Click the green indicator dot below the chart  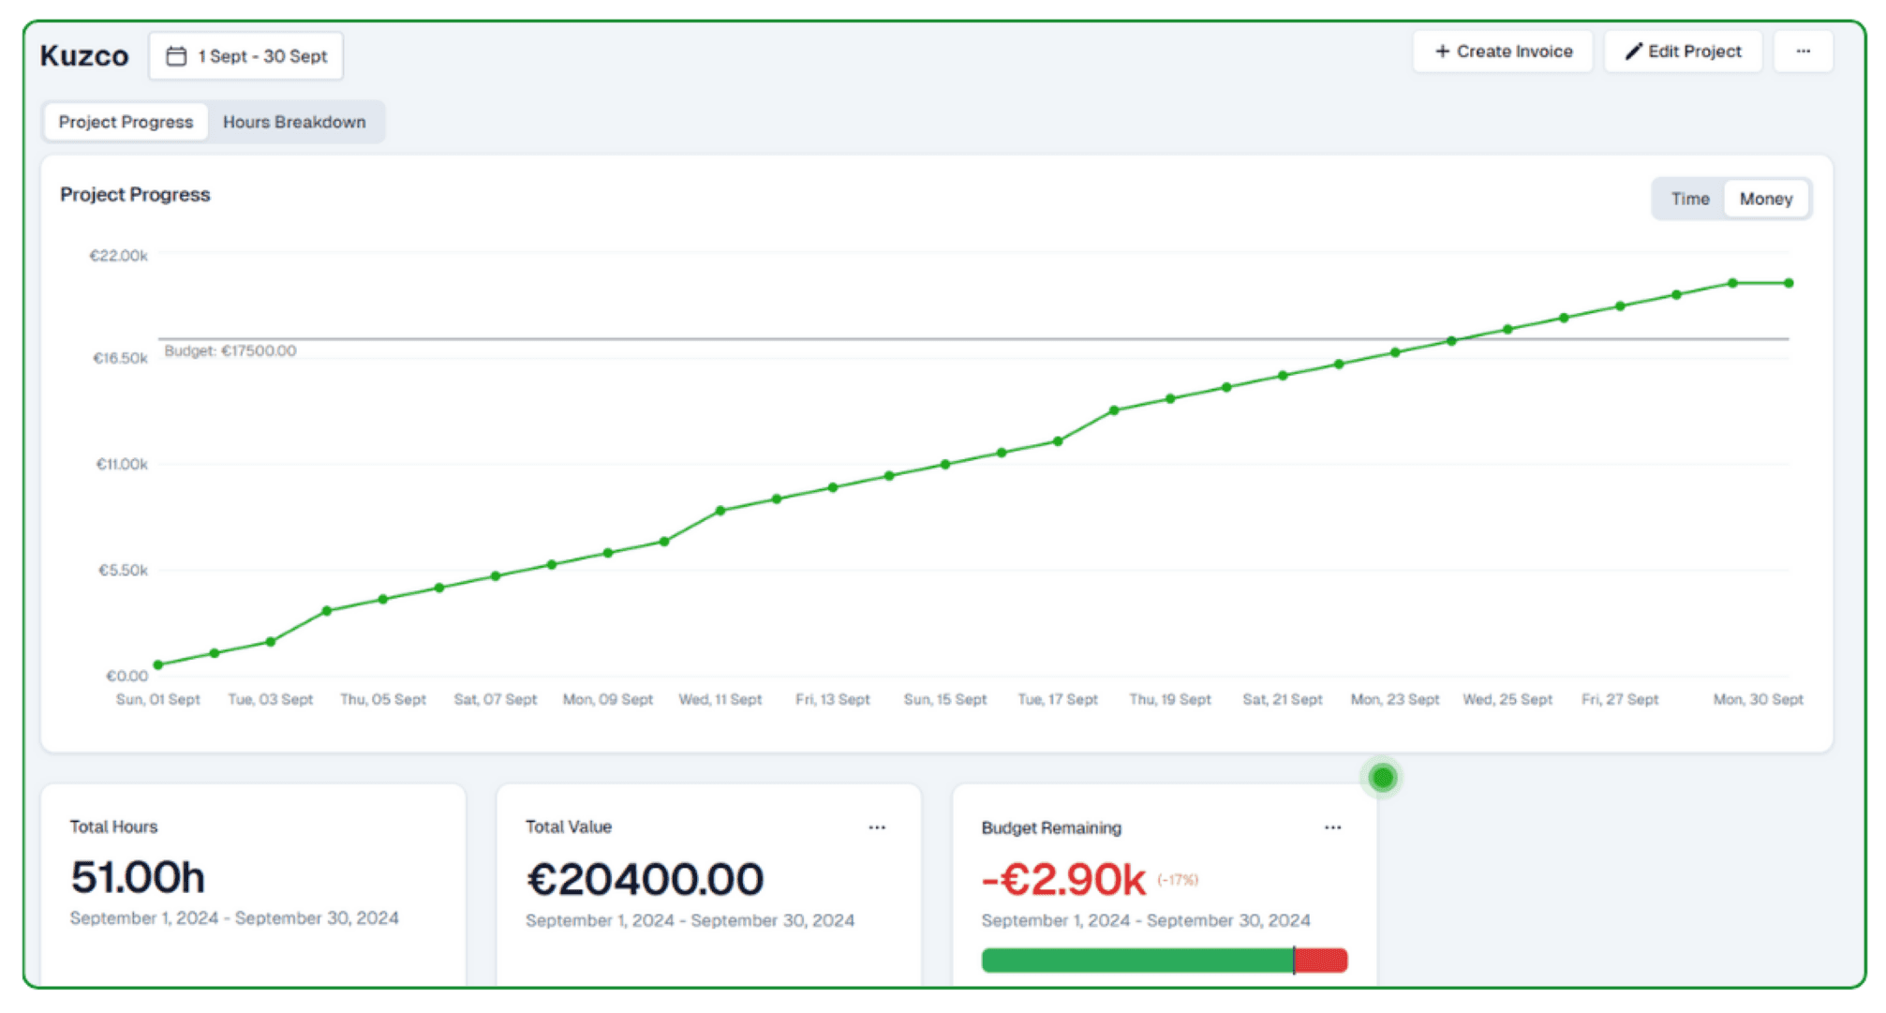click(1383, 778)
